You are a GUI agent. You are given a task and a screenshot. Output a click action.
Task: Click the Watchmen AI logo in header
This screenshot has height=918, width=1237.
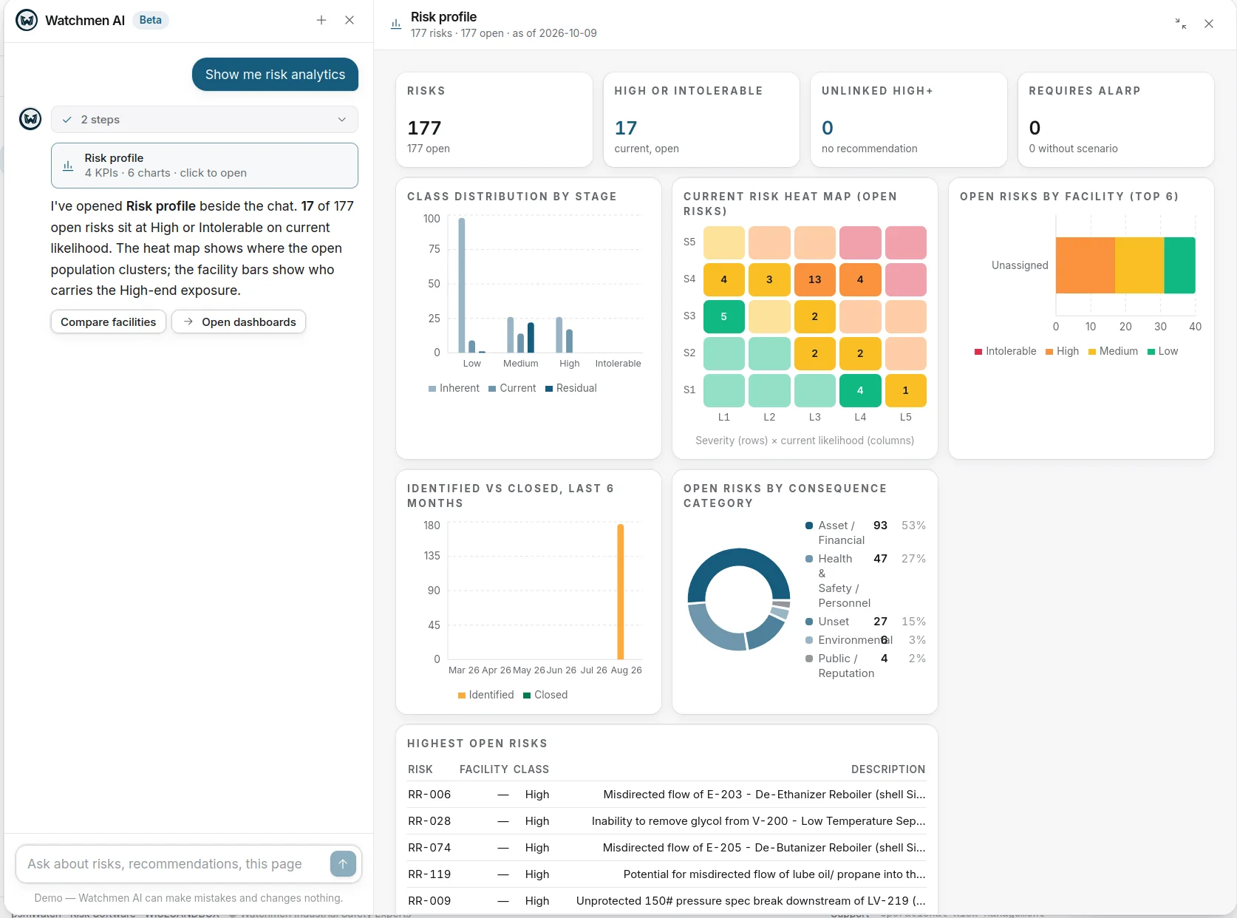click(27, 20)
